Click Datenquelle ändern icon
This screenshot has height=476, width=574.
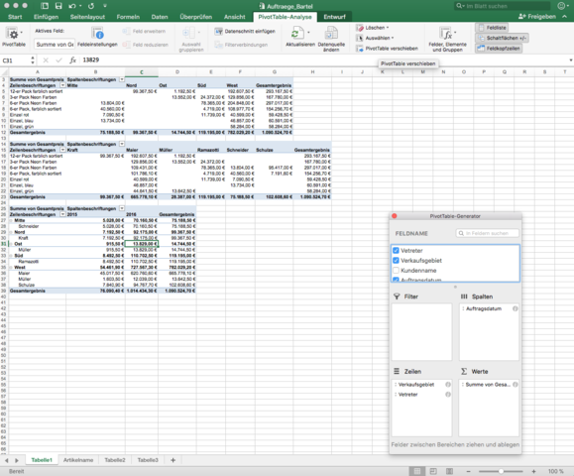331,34
